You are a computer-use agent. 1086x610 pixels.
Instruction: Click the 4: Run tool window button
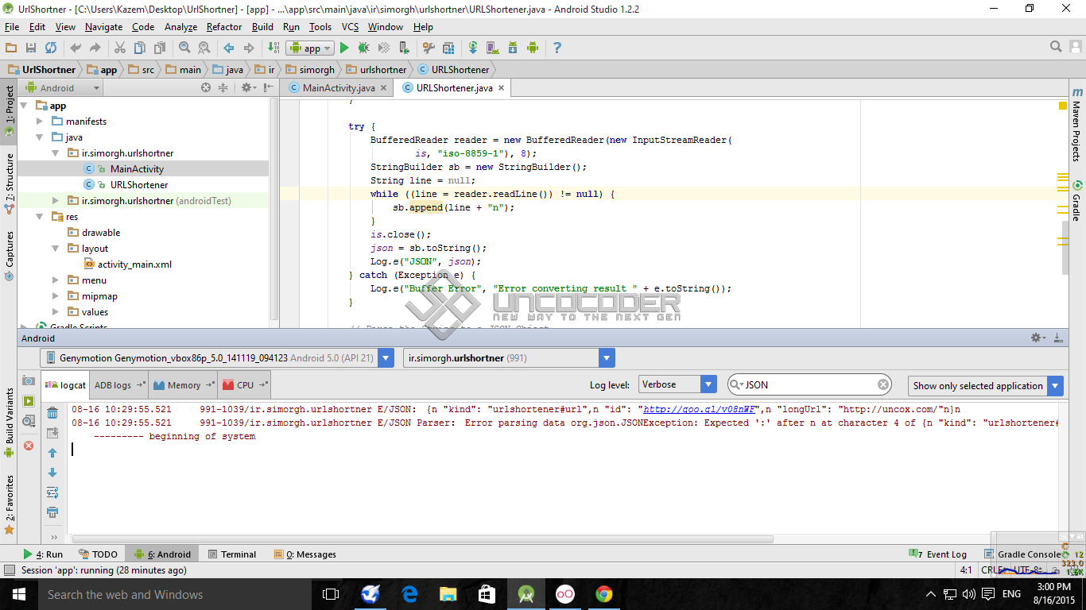(43, 554)
